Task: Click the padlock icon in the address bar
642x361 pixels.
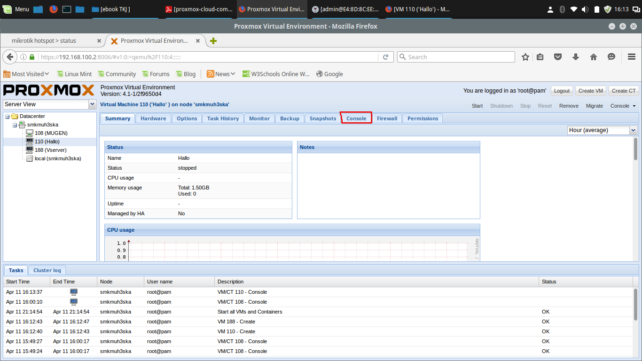Action: coord(32,57)
